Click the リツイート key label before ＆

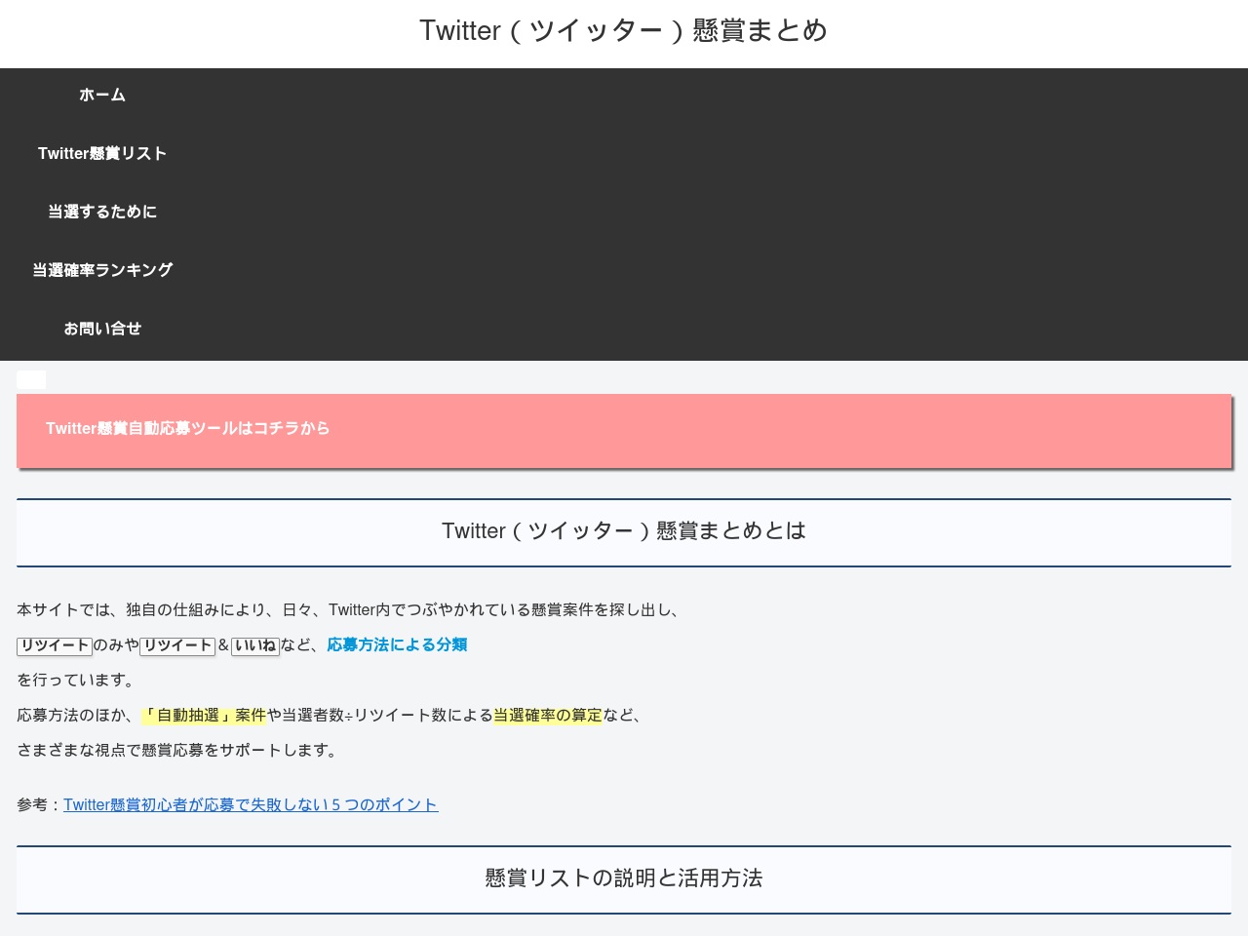click(177, 645)
